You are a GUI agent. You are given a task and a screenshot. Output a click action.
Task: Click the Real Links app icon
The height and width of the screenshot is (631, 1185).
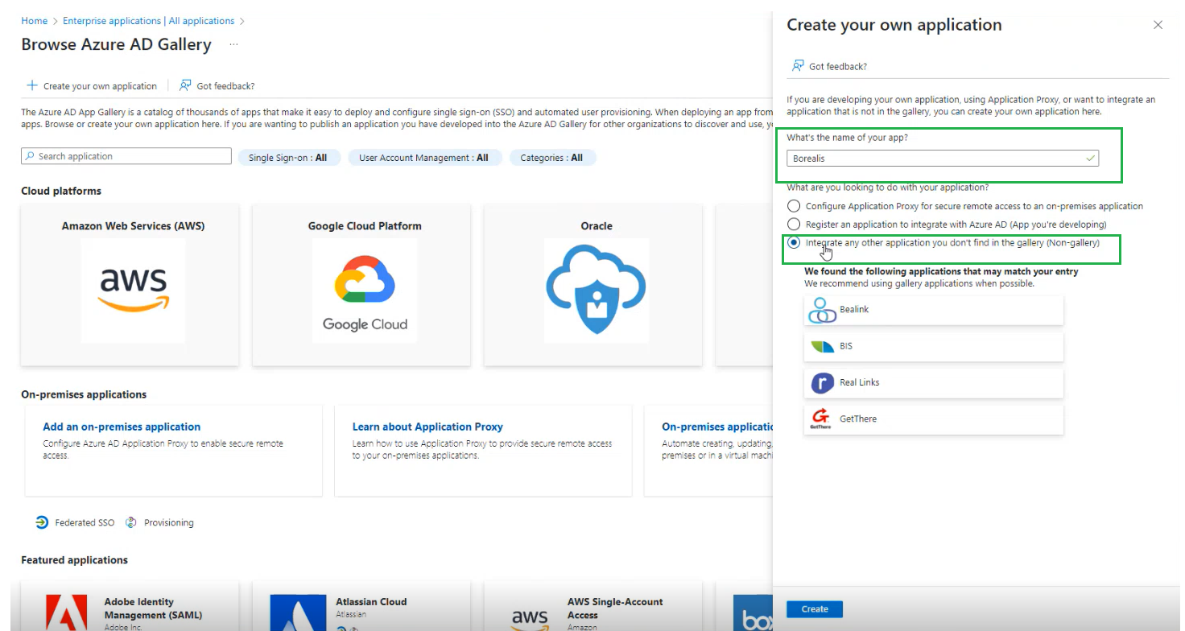[x=822, y=383]
